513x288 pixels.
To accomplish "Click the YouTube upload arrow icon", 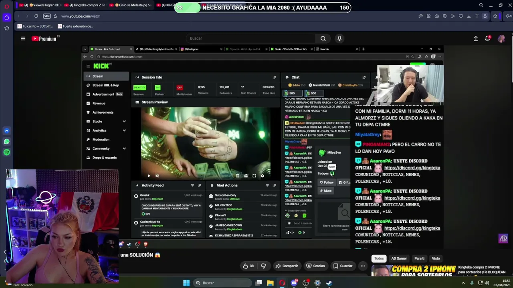I will click(x=476, y=38).
